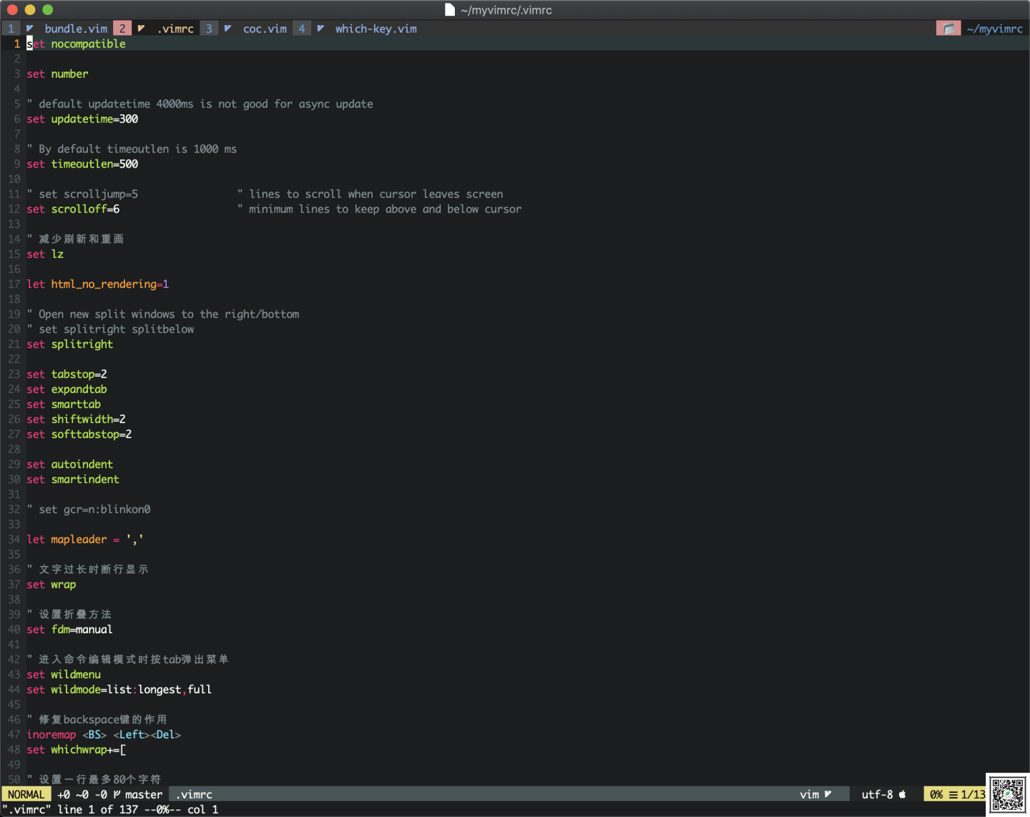1030x817 pixels.
Task: Click the Apple file-format icon after utf-8
Action: click(x=902, y=794)
